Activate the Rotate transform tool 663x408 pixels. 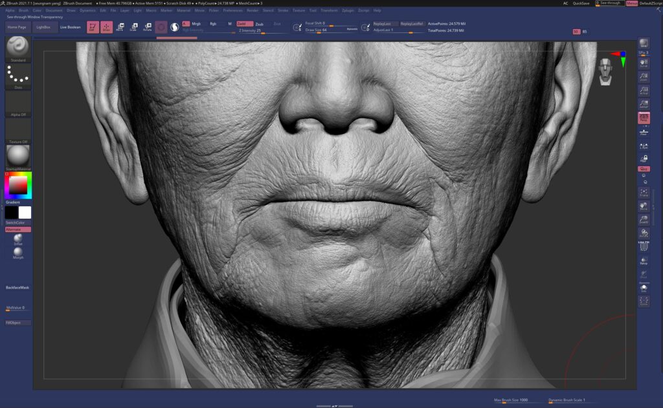click(148, 27)
